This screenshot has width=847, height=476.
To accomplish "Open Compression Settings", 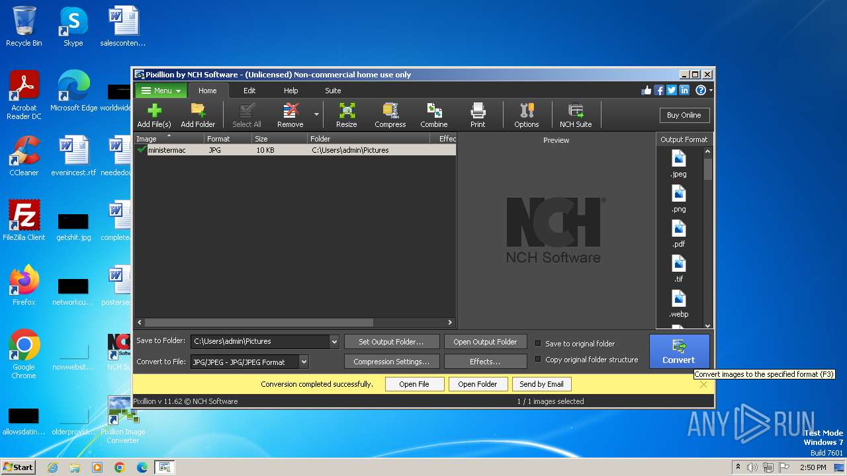I will 391,362.
